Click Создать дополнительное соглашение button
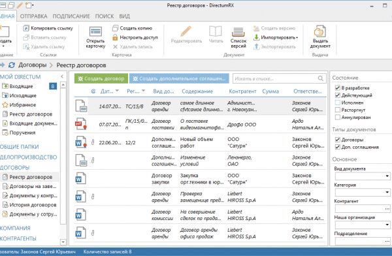This screenshot has height=256, width=392. click(179, 78)
